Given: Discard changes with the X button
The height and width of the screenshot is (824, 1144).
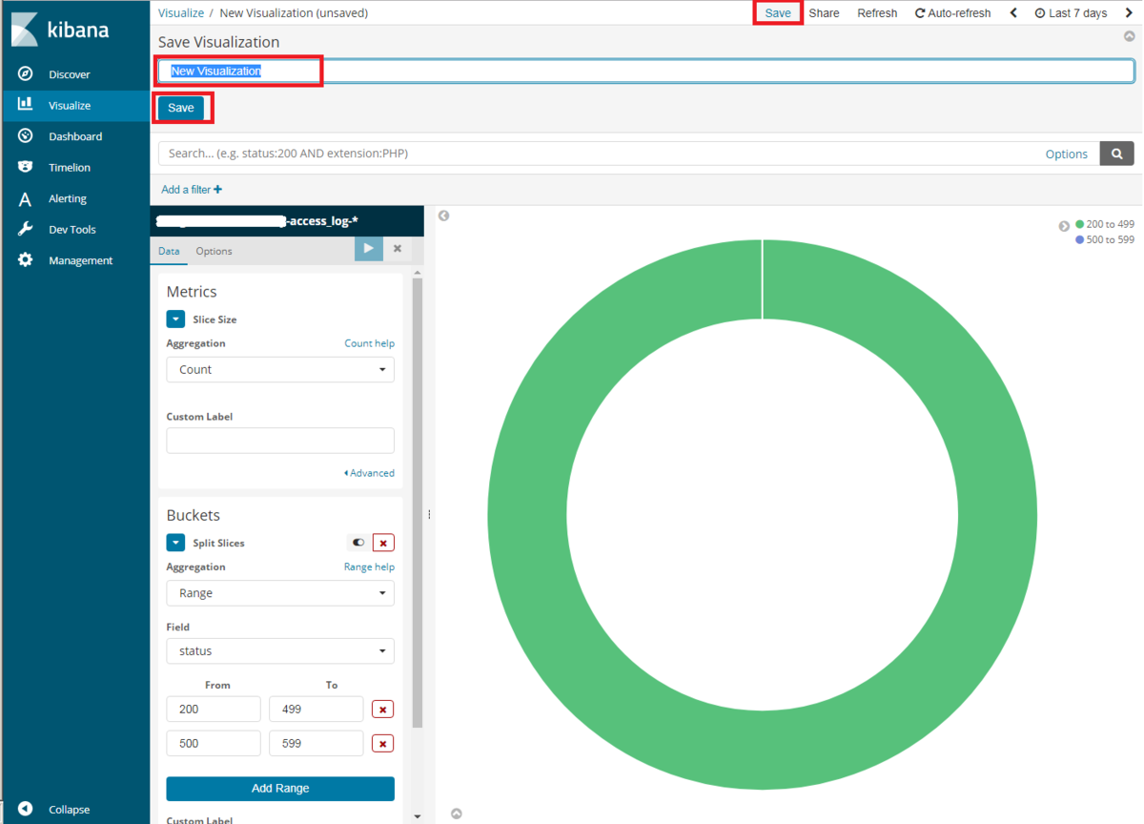Looking at the screenshot, I should point(398,248).
